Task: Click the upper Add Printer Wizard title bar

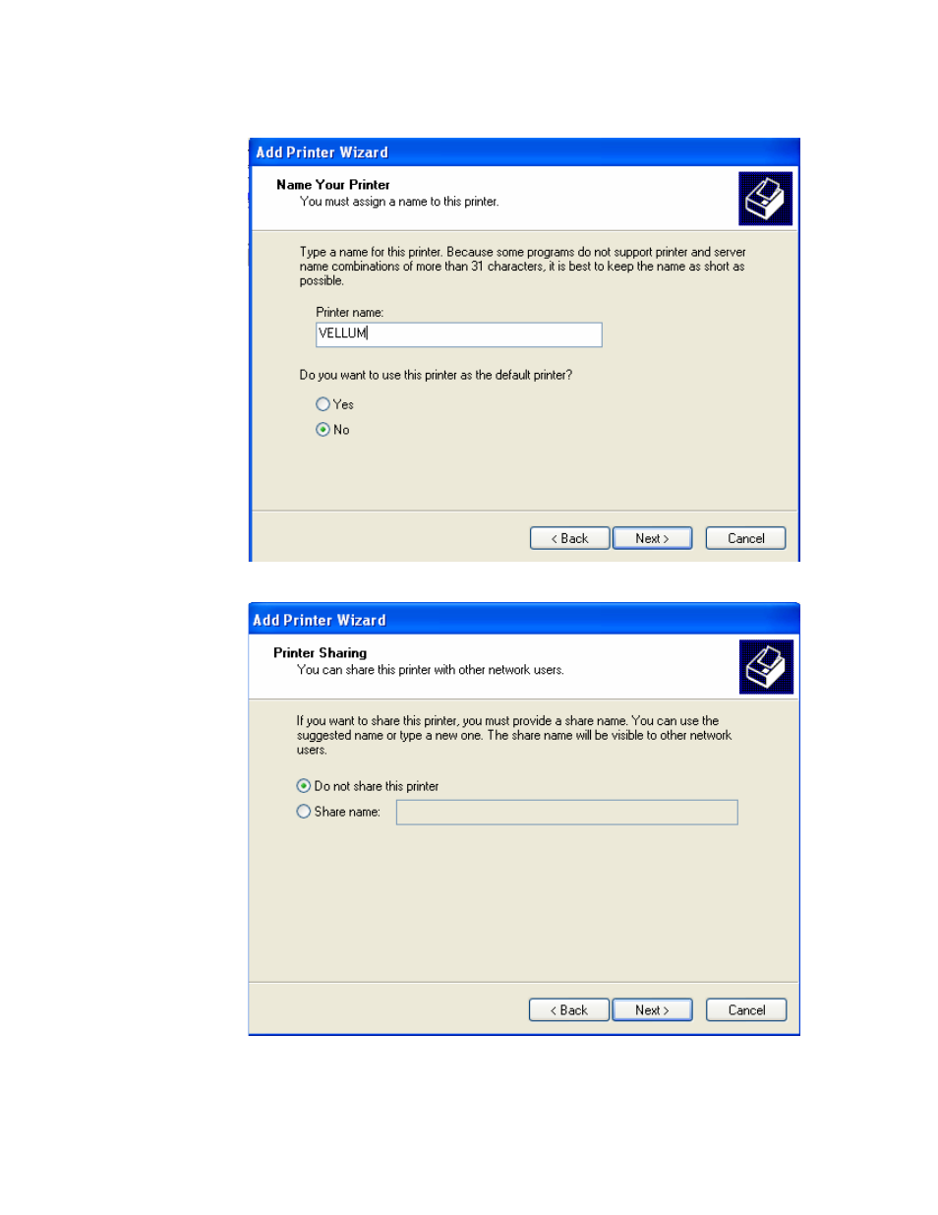Action: 524,152
